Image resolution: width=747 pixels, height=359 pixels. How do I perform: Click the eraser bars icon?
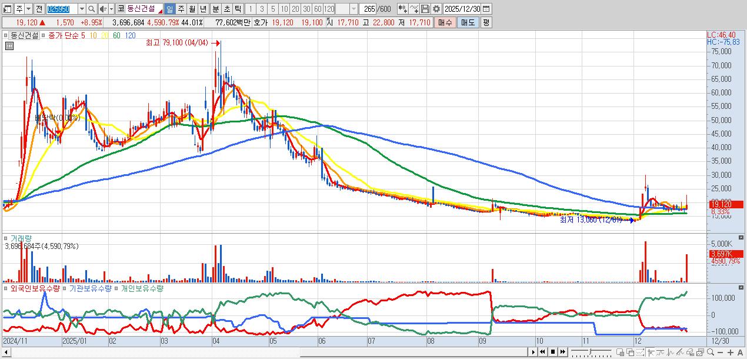(x=691, y=352)
